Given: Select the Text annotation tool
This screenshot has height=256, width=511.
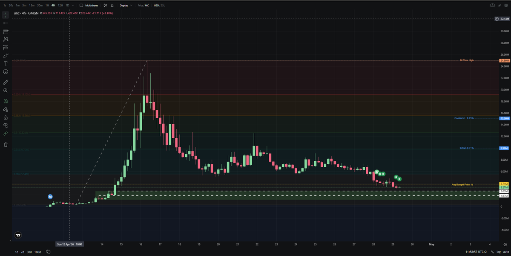Looking at the screenshot, I should click(x=6, y=63).
